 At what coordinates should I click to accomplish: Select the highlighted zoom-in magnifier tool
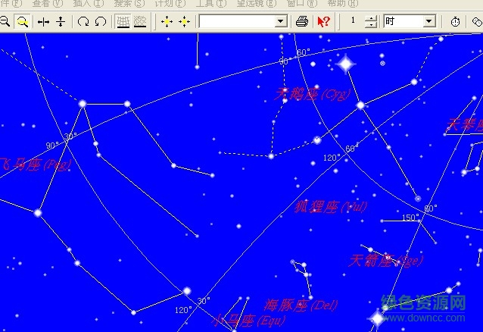pyautogui.click(x=23, y=21)
